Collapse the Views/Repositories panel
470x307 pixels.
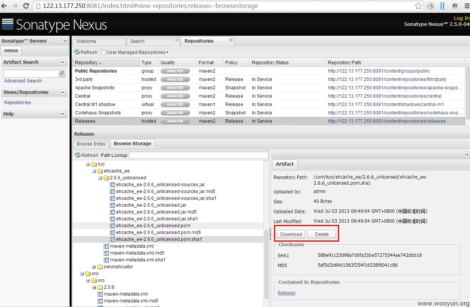coord(62,92)
